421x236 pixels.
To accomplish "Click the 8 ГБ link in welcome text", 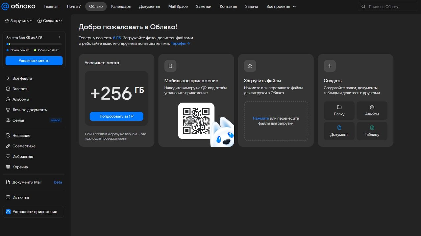I will 117,38.
